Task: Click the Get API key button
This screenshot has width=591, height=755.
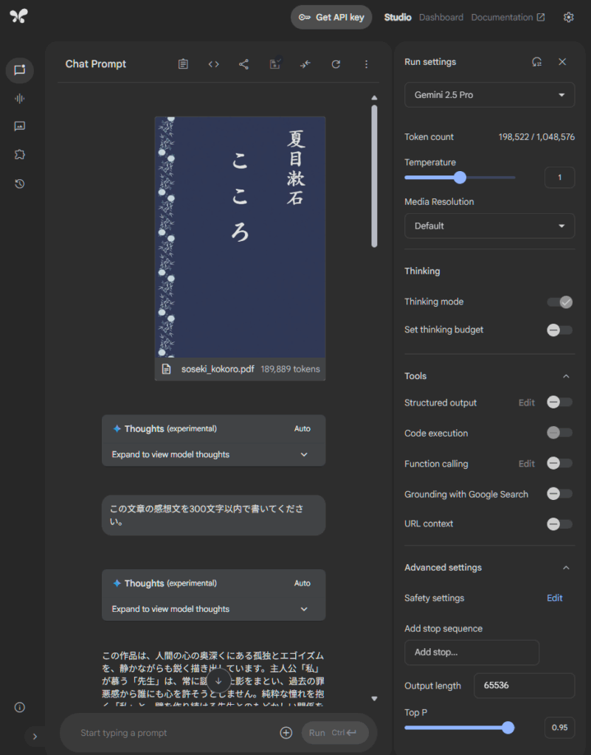Action: pyautogui.click(x=331, y=18)
